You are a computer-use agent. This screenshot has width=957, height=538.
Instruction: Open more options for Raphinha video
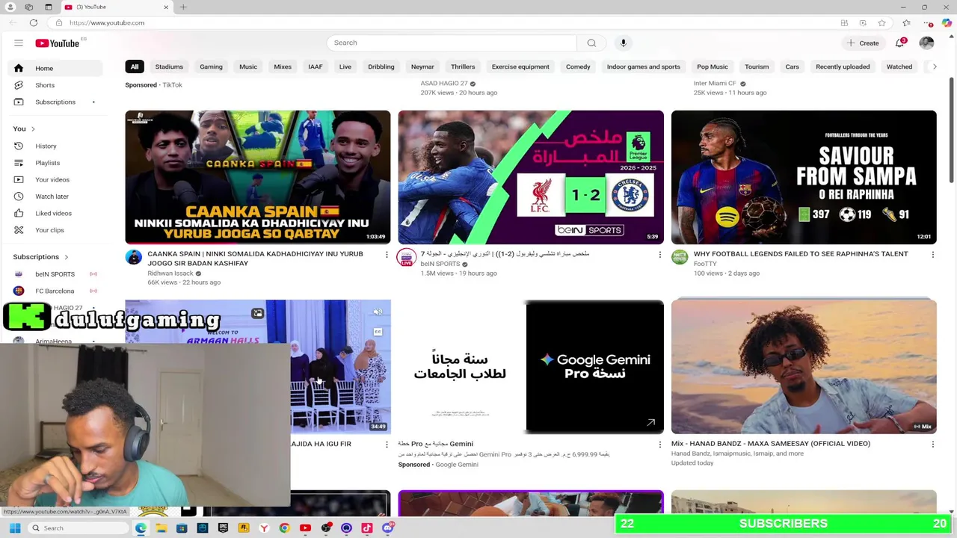(932, 255)
